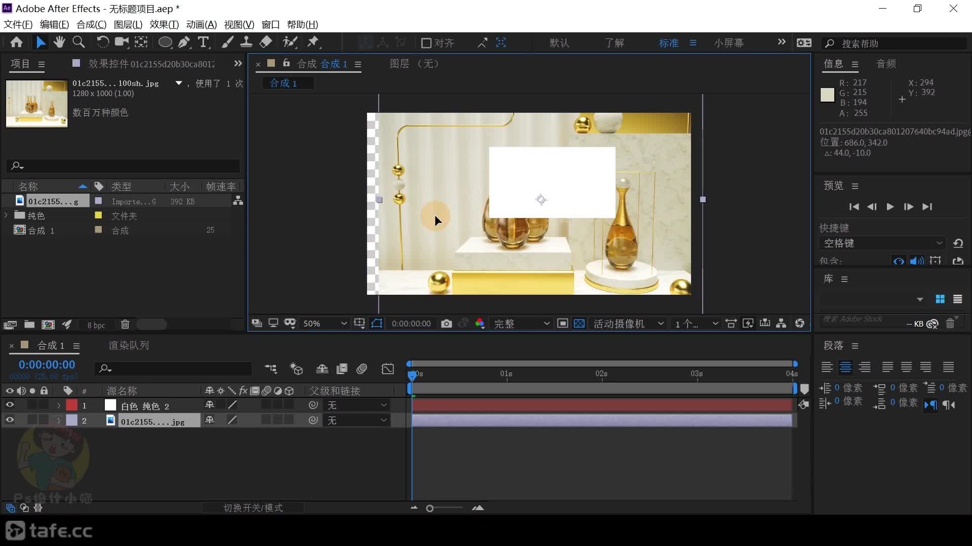Click the info panel color swatch
The height and width of the screenshot is (546, 972).
827,95
